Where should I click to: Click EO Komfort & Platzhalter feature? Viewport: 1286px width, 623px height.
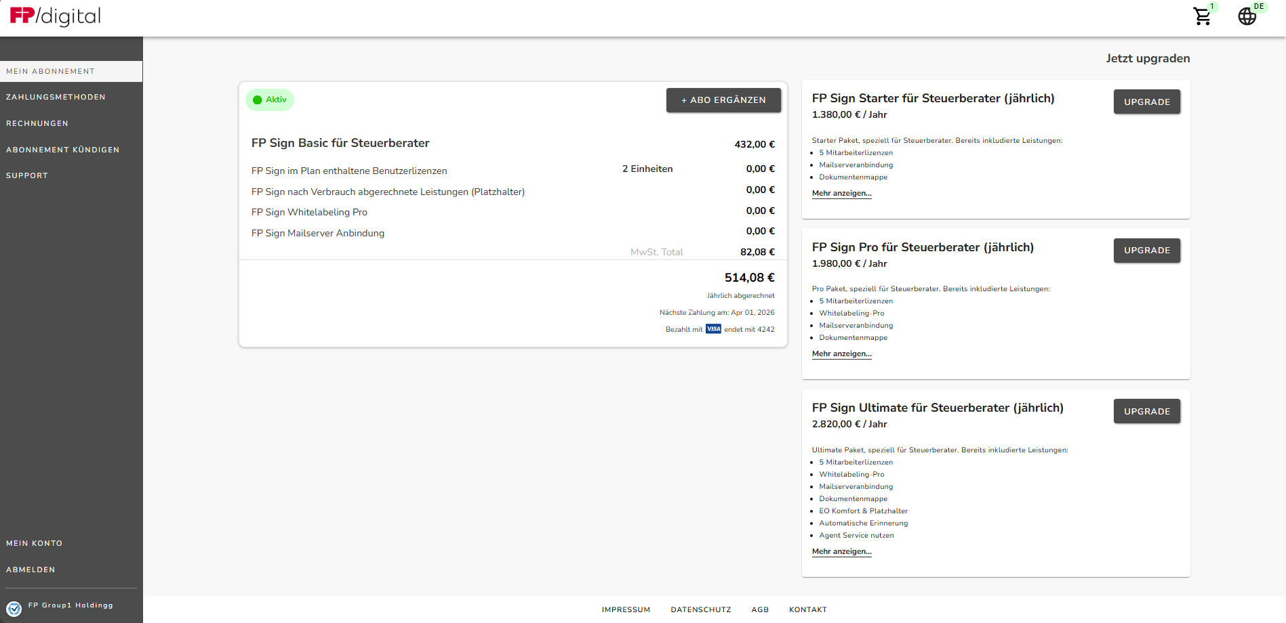(x=863, y=511)
